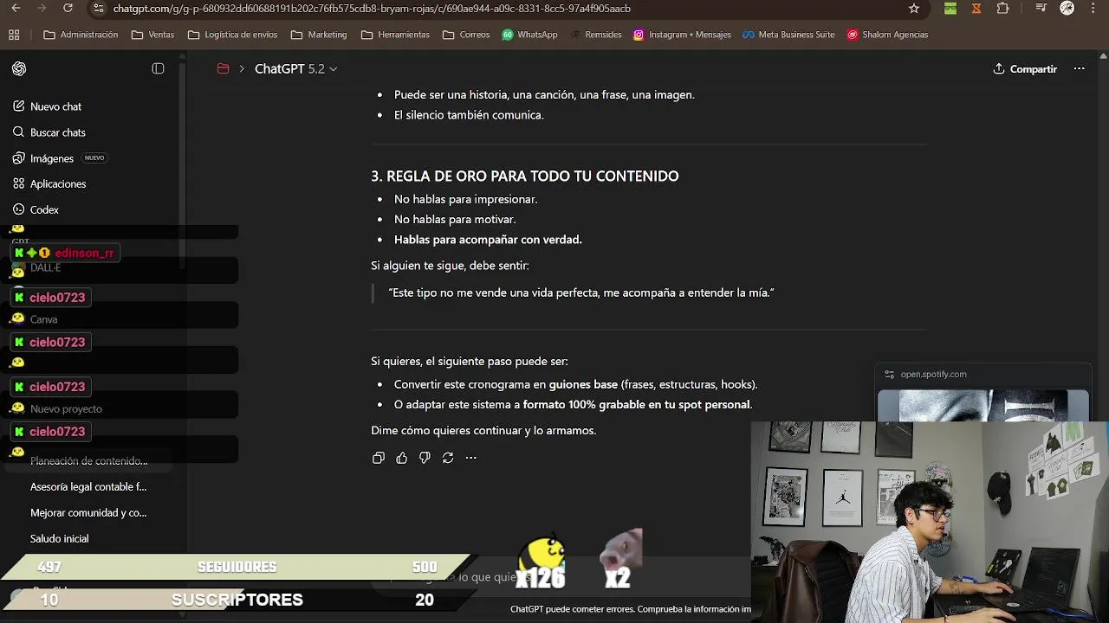Image resolution: width=1109 pixels, height=623 pixels.
Task: Click the Compartir share button
Action: (1025, 68)
